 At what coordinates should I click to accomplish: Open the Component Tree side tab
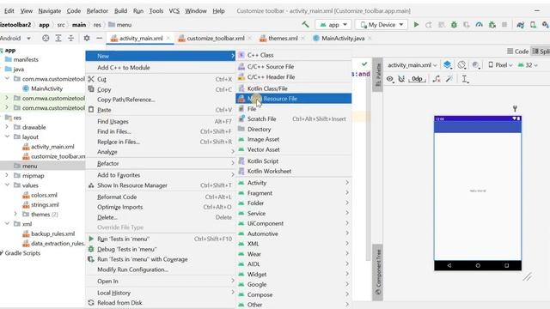[x=378, y=272]
